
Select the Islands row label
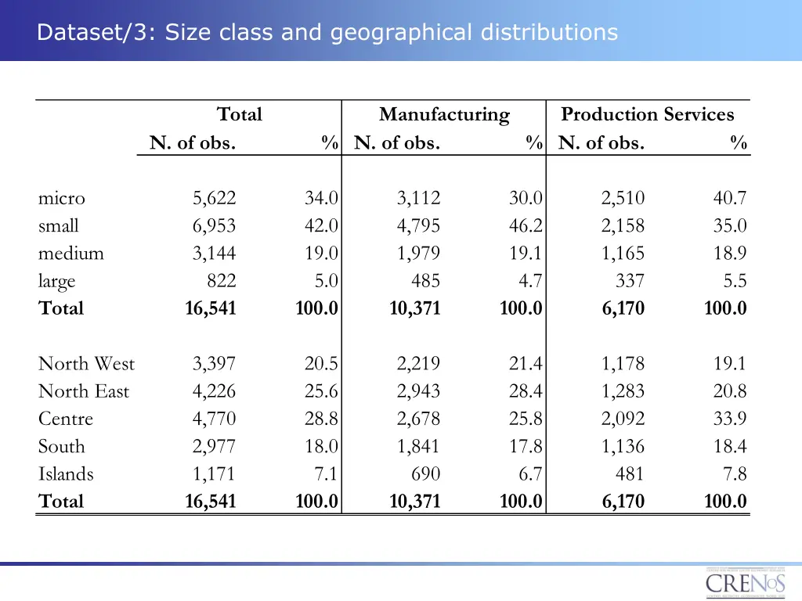click(x=65, y=474)
